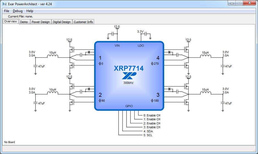Click the XRP7714 chip name
Image resolution: width=258 pixels, height=154 pixels.
click(129, 68)
